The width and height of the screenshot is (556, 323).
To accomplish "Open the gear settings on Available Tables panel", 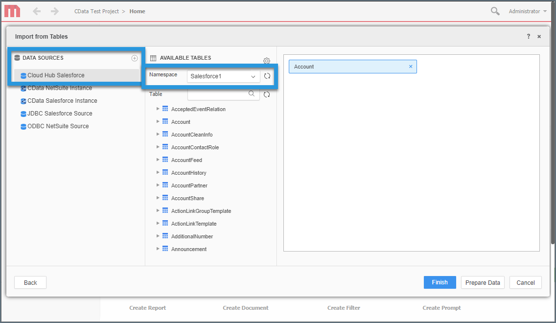I will tap(267, 61).
